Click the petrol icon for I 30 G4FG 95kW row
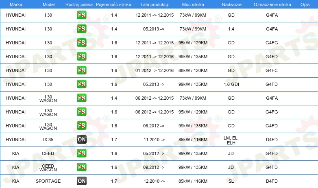 coord(81,43)
